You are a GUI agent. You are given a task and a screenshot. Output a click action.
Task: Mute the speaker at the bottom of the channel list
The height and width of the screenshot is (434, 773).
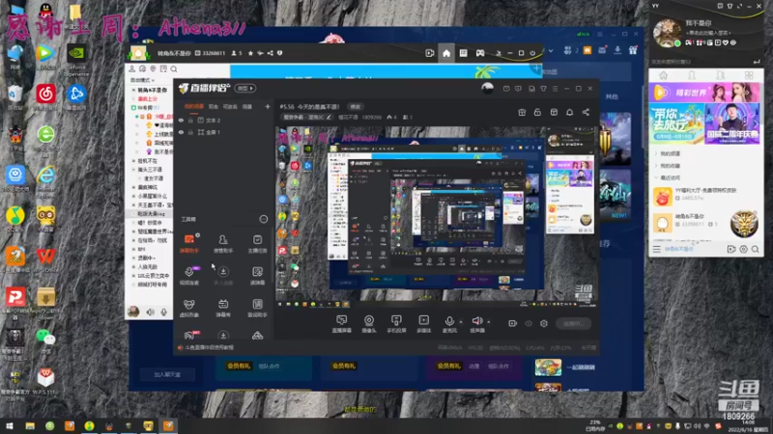(150, 312)
